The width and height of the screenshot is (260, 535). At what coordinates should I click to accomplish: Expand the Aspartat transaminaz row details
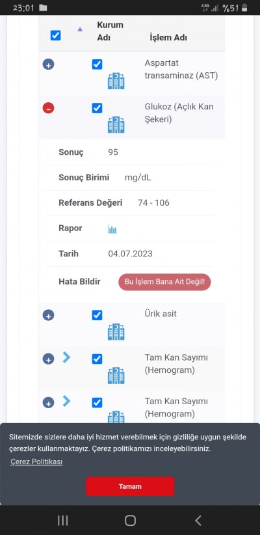click(x=48, y=64)
